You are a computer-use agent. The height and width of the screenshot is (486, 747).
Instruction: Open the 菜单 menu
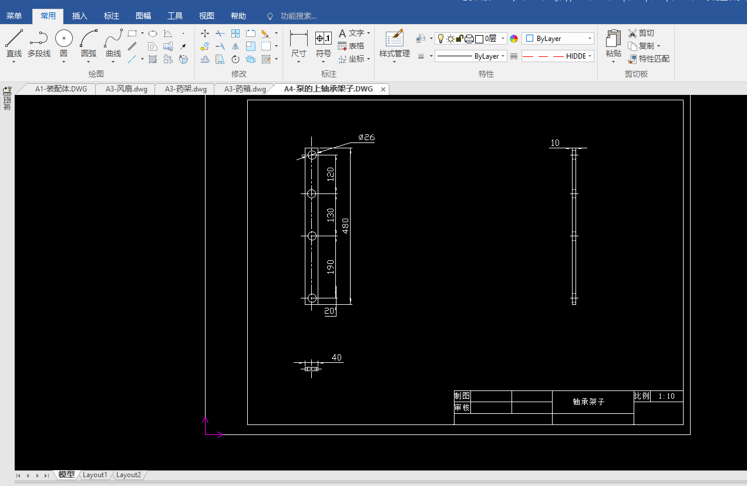point(14,16)
